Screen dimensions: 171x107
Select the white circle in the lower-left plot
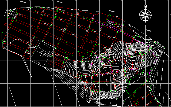42,54
